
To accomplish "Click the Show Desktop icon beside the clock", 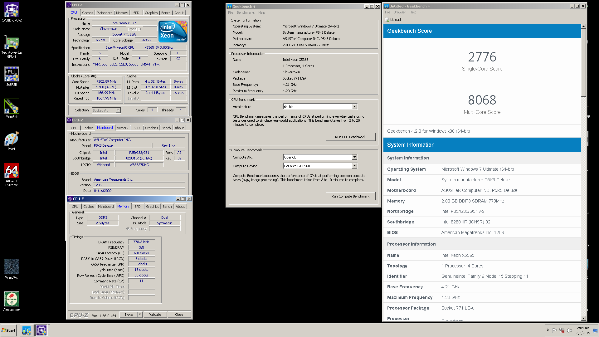I will (x=595, y=330).
